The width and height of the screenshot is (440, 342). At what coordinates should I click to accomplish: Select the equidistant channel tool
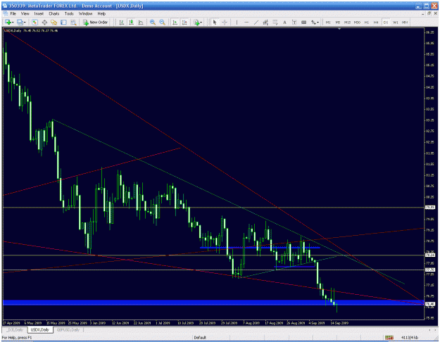(265, 22)
